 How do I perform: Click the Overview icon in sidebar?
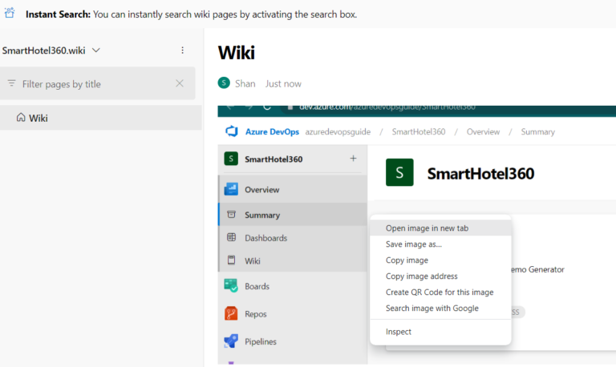[x=231, y=190]
